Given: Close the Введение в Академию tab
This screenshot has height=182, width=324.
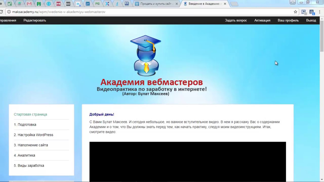Looking at the screenshot, I should tap(225, 4).
